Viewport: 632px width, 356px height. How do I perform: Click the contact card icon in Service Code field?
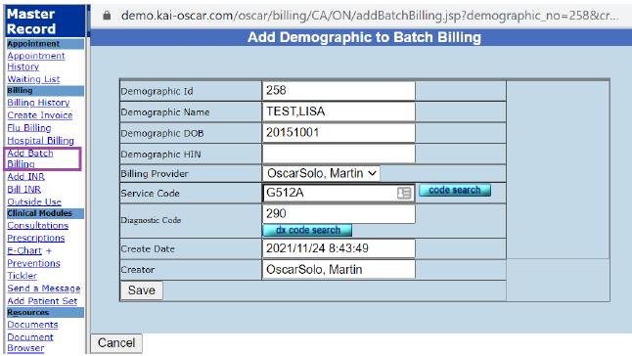tap(404, 194)
